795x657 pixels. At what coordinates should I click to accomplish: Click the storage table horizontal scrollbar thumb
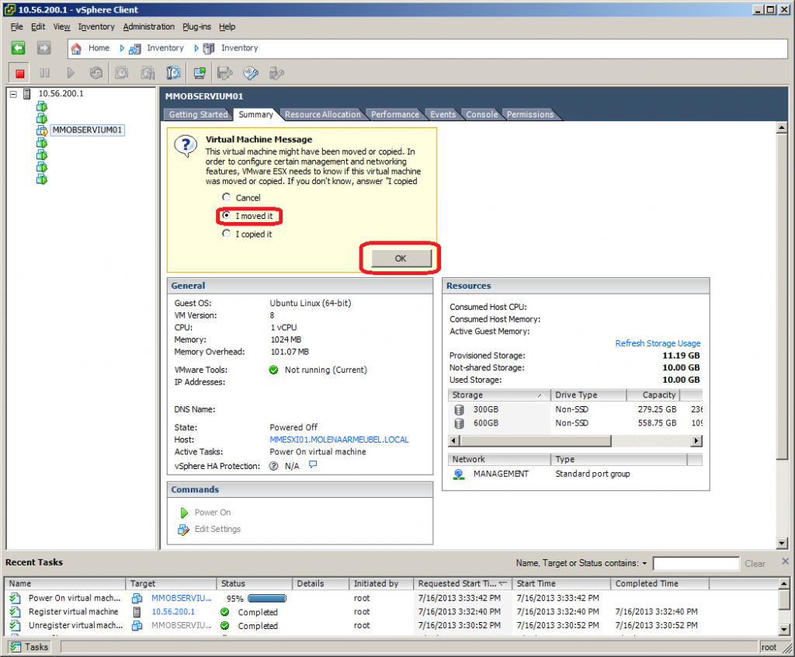pos(535,441)
